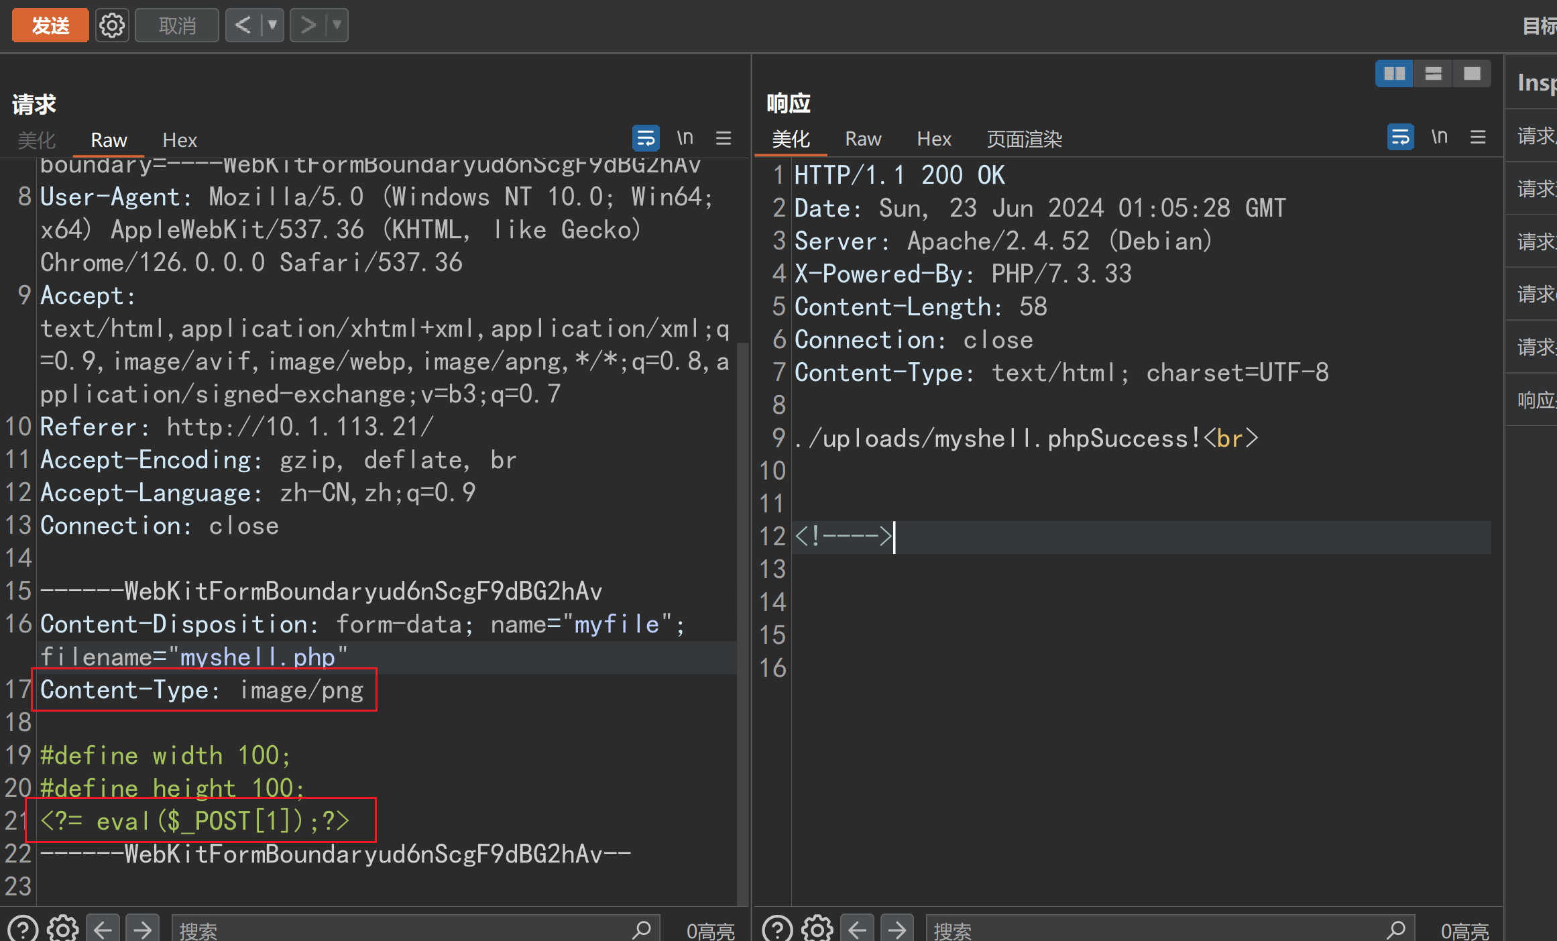Click the request search magnifier icon
This screenshot has height=941, width=1557.
tap(642, 930)
